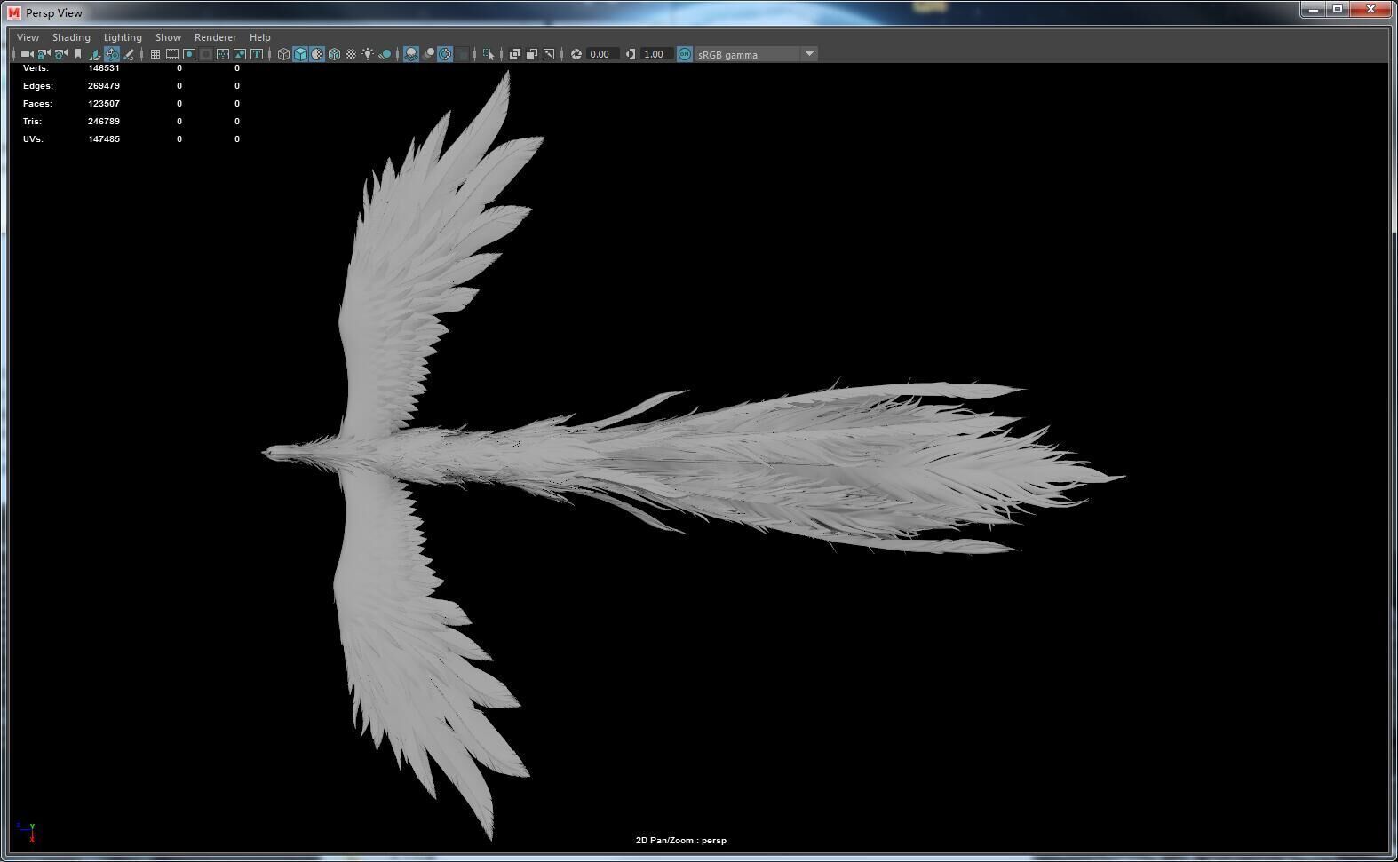Click the Faces count 123507

pyautogui.click(x=104, y=103)
